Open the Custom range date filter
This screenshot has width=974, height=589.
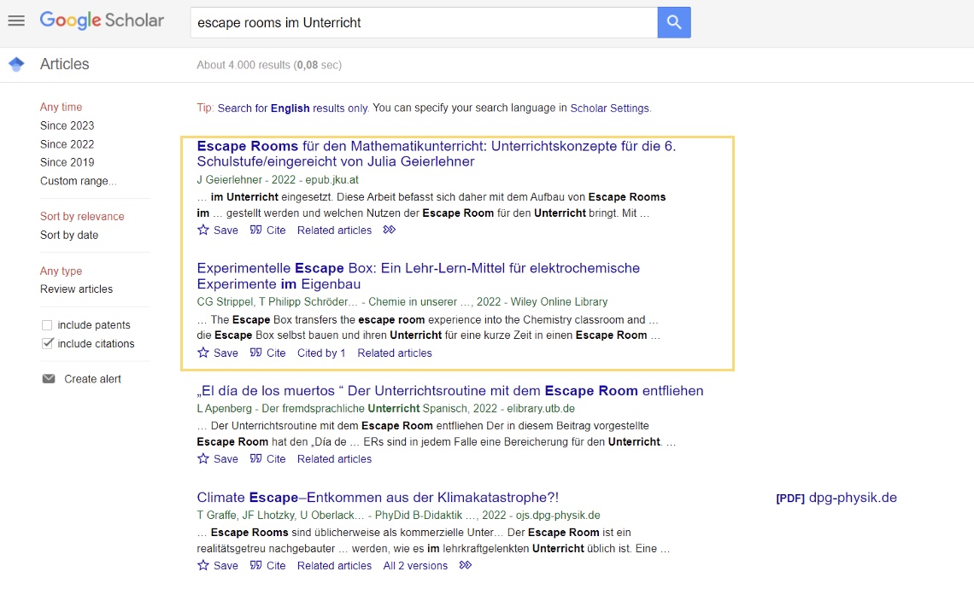[78, 181]
